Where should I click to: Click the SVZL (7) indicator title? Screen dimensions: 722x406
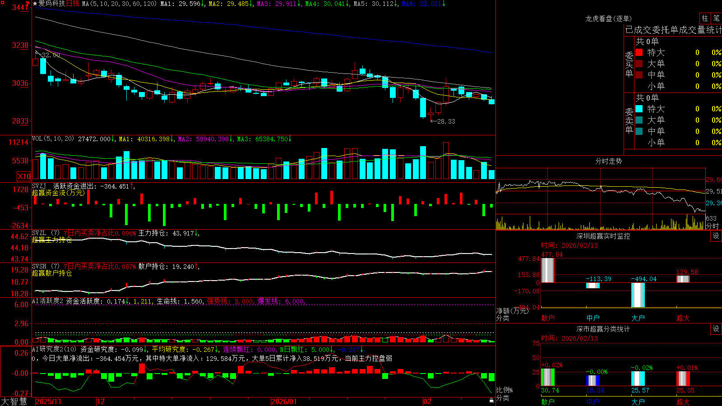tap(46, 233)
